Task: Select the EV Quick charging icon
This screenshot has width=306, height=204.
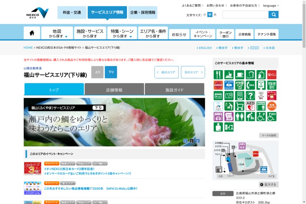Action: coord(229,85)
